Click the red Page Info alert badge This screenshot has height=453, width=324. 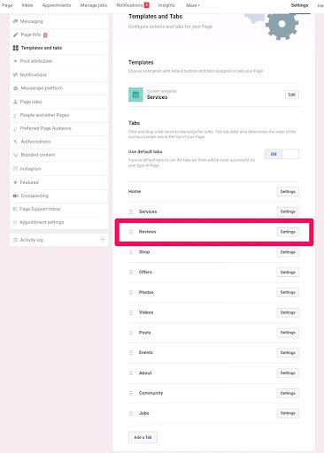click(45, 35)
